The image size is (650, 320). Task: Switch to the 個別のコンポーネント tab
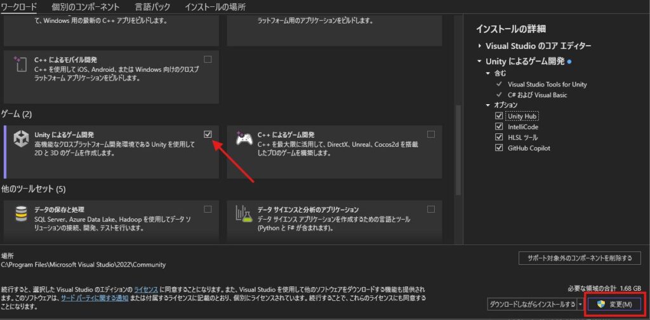86,7
